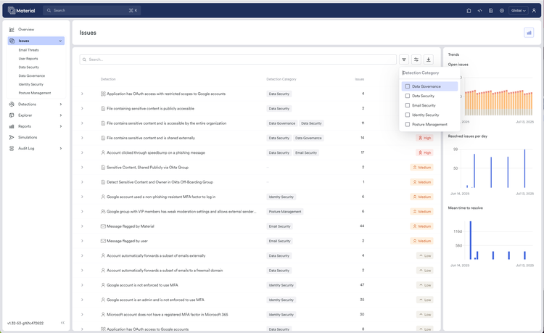Click app icon of restricted scopes OAuth row
The height and width of the screenshot is (333, 544).
click(103, 94)
